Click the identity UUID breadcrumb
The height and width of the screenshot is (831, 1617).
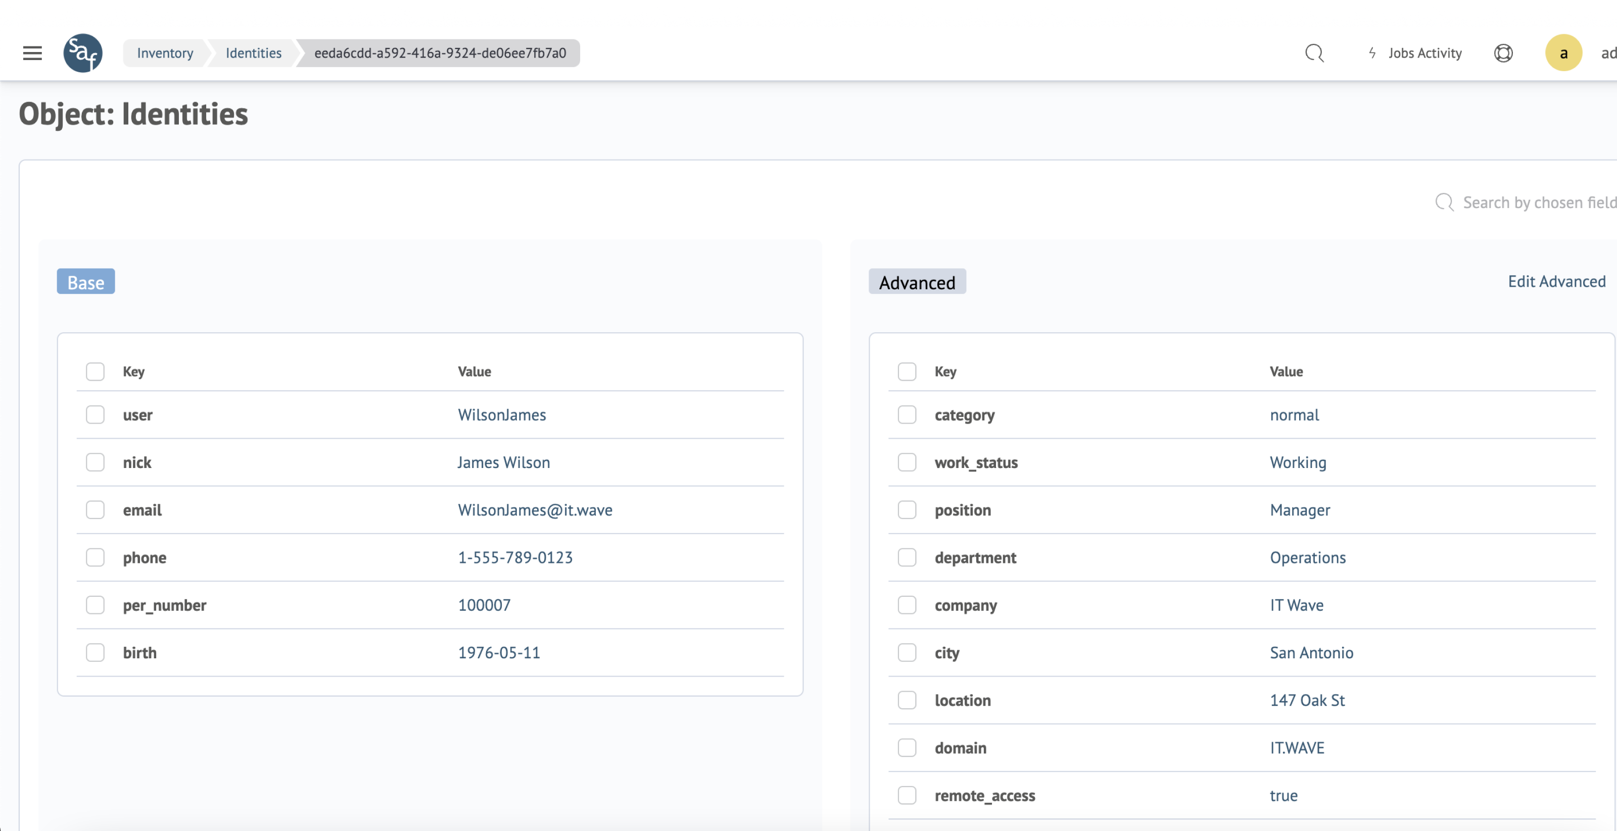point(440,54)
